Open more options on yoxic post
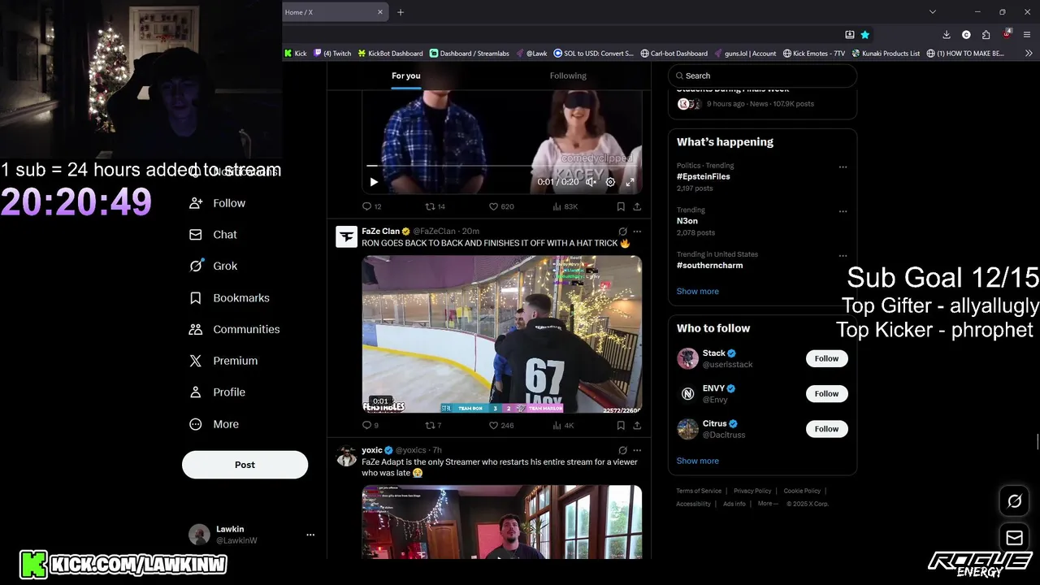 637,450
